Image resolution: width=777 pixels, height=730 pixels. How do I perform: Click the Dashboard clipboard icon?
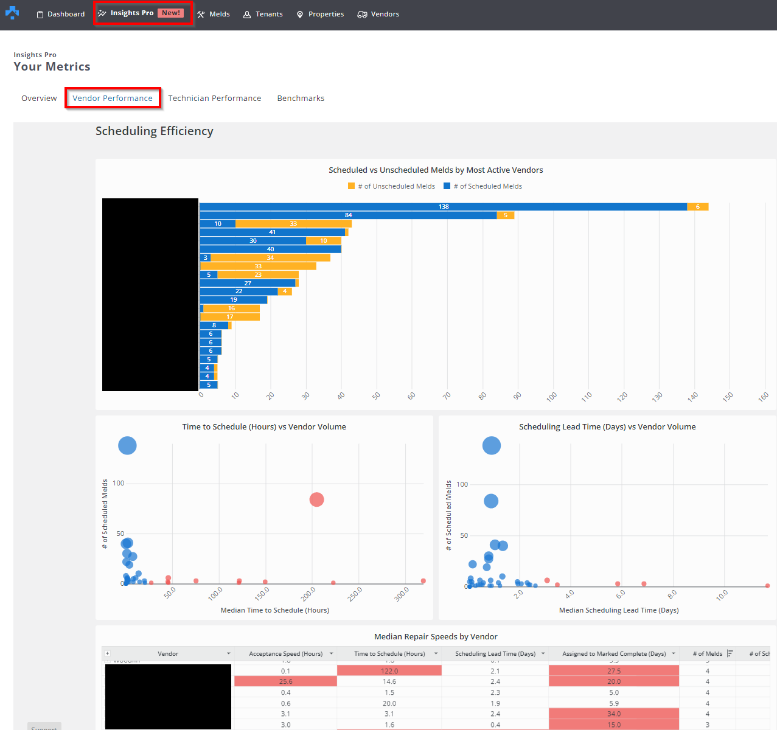pyautogui.click(x=40, y=15)
